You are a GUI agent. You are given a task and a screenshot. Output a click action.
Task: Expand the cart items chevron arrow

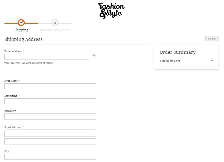(212, 61)
